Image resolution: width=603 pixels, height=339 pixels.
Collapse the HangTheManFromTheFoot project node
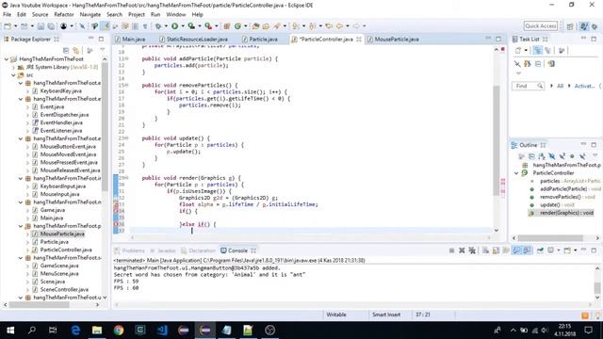point(7,58)
